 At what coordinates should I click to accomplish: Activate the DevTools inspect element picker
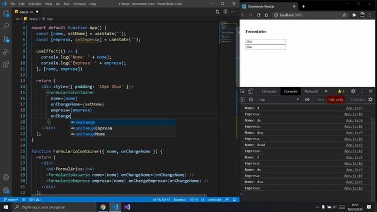coord(242,91)
